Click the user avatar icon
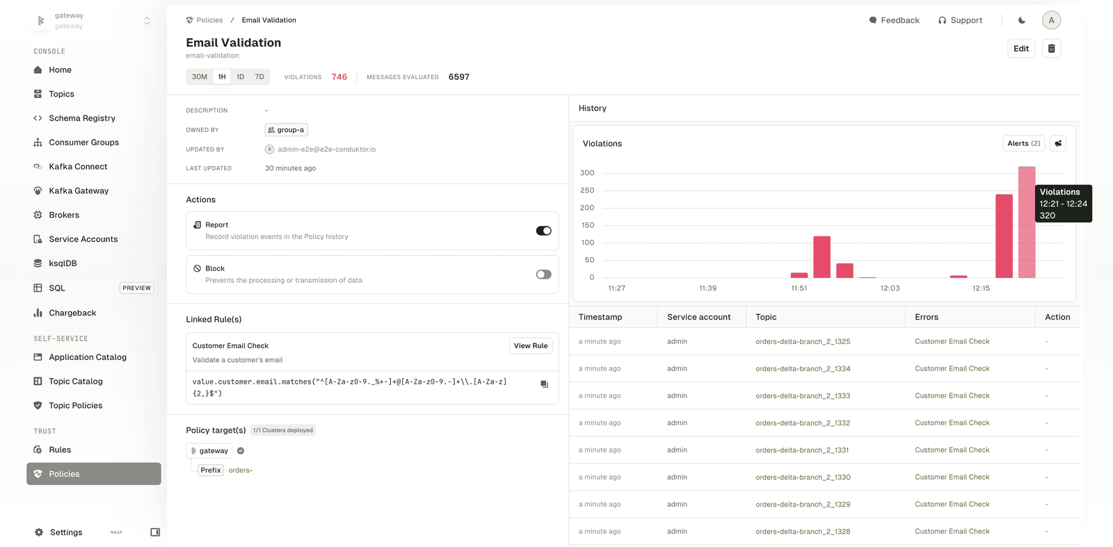This screenshot has height=547, width=1113. coord(1051,20)
